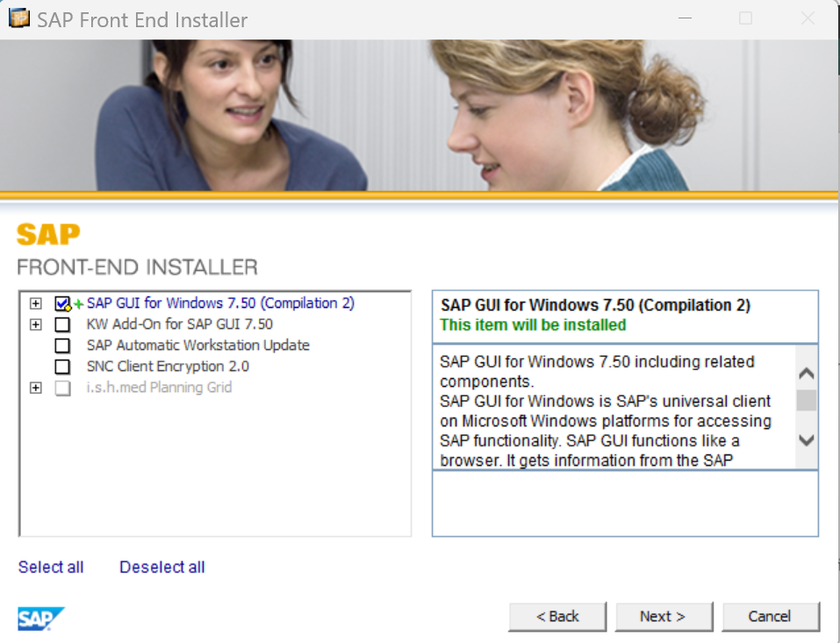Click the Deselect all link
Screen dimensions: 840x643
click(x=162, y=567)
